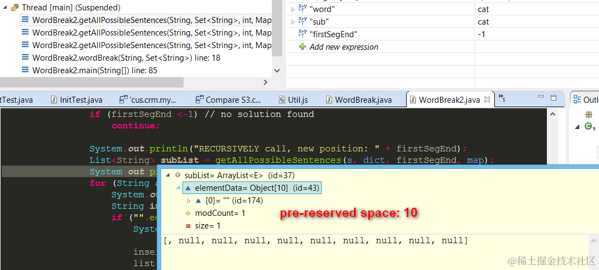Image resolution: width=599 pixels, height=270 pixels.
Task: Click the watch icon beside "sub"
Action: (303, 22)
